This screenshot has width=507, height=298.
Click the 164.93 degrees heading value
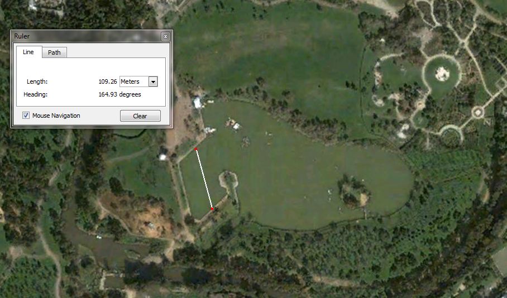click(119, 94)
